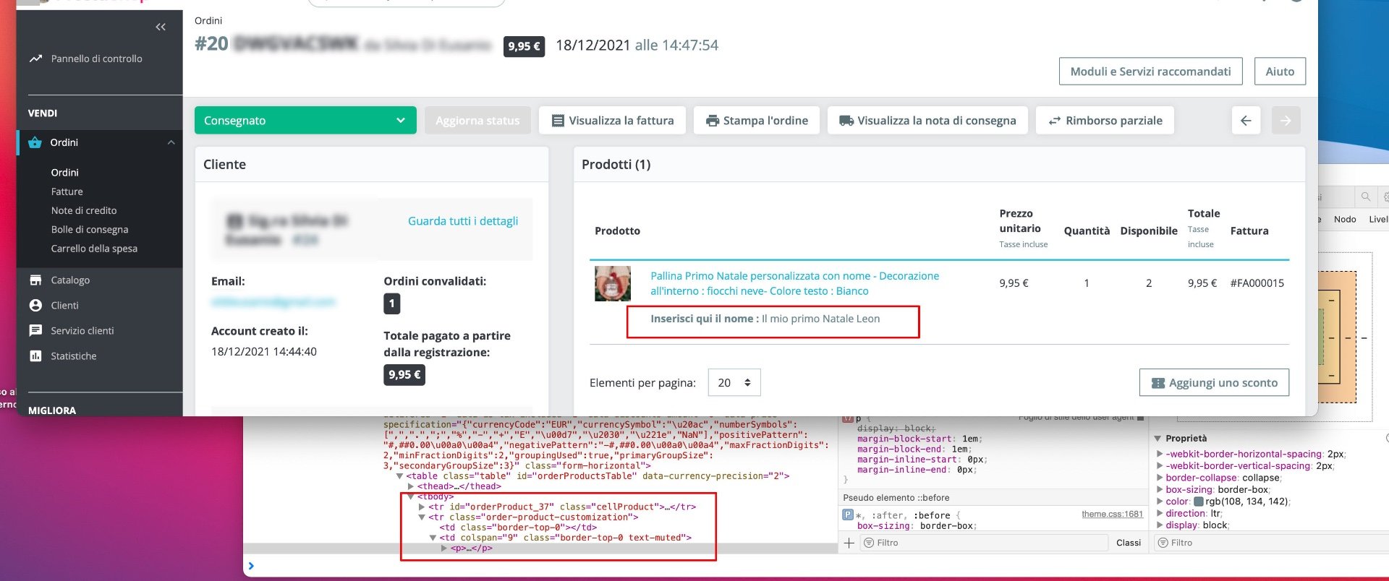Click the ticket icon on Aggiungi uno sconto

(1158, 383)
